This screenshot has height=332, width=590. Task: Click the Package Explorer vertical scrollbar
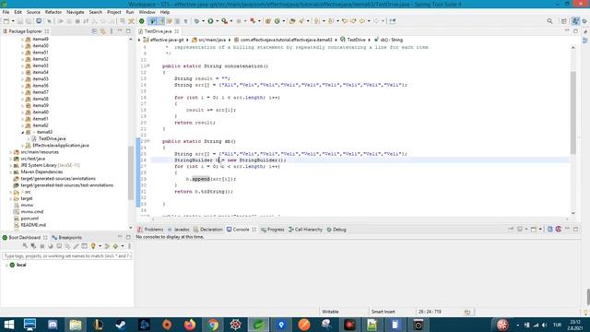point(131,173)
